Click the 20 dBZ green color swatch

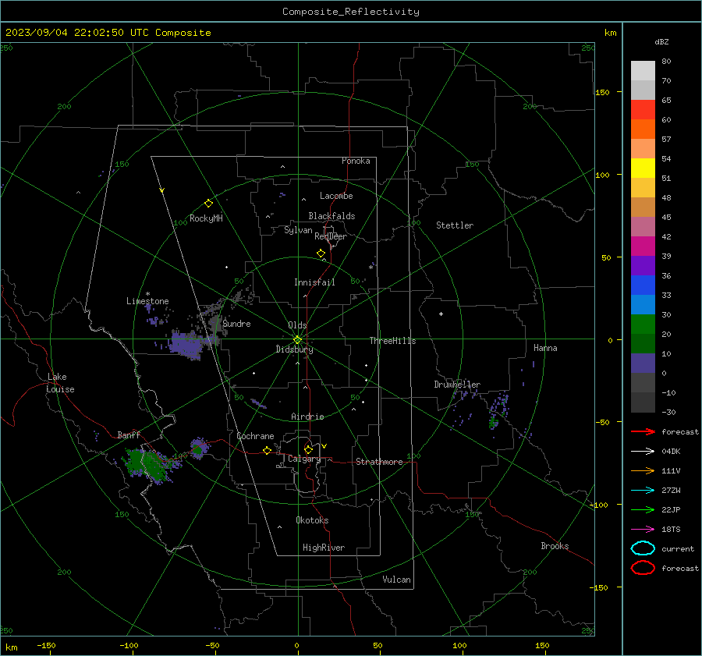pos(643,324)
